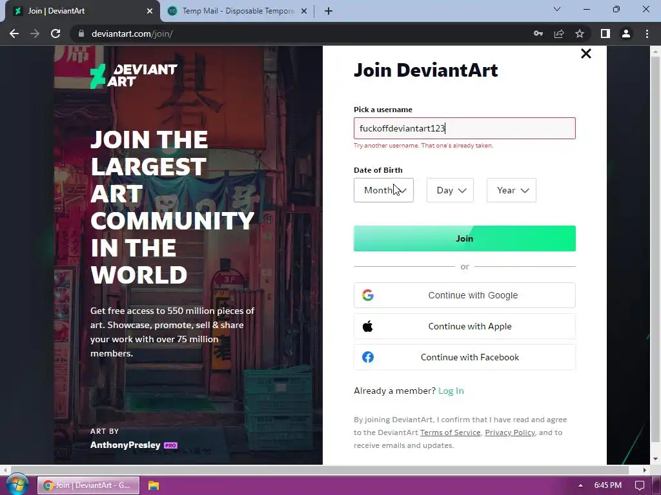
Task: Open the tab search chevron
Action: pyautogui.click(x=557, y=9)
